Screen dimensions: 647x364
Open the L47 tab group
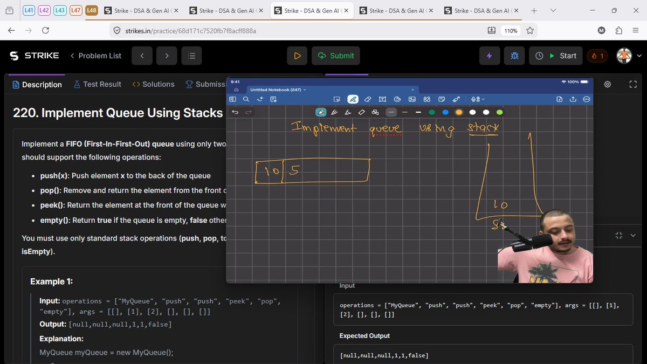pos(76,11)
